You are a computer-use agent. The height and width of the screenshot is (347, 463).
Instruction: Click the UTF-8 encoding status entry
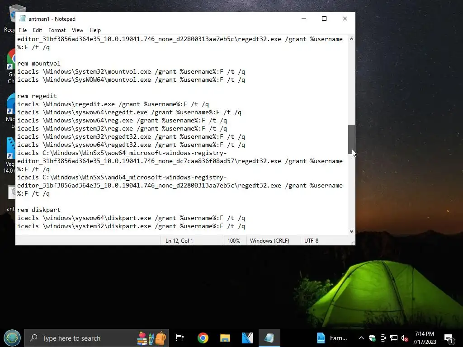pos(311,241)
